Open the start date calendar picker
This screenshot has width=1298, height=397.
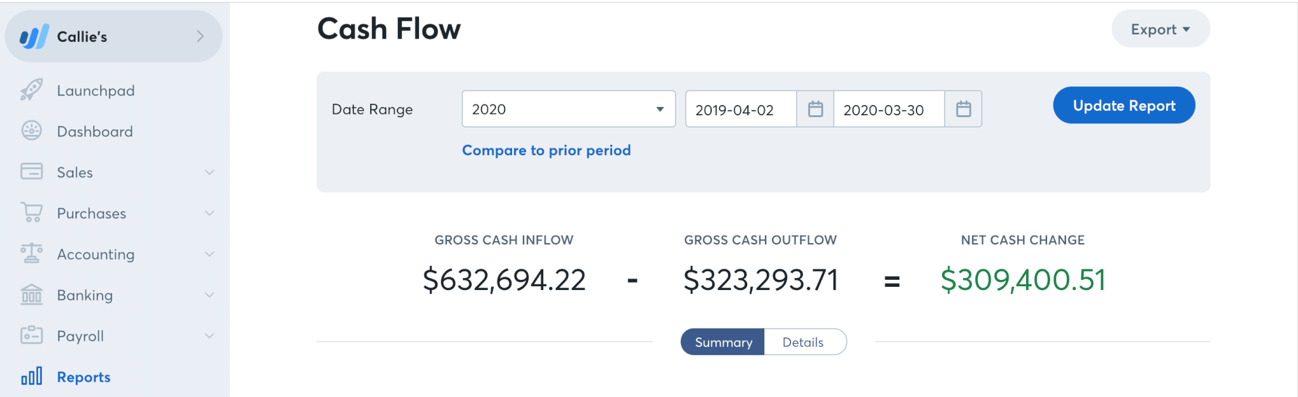(815, 109)
